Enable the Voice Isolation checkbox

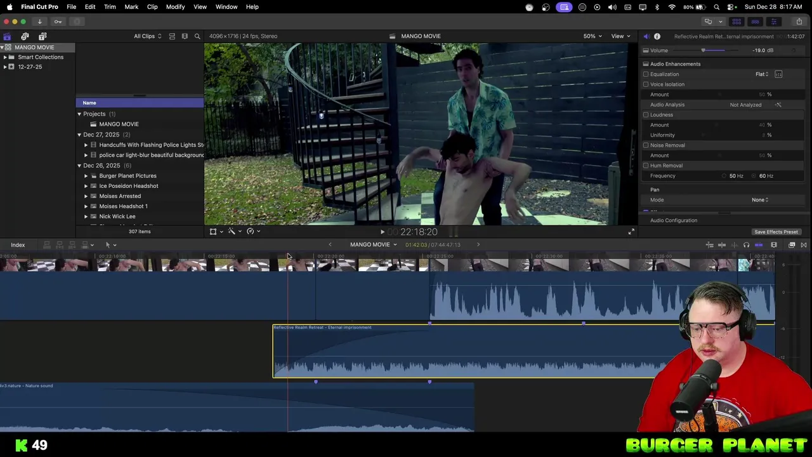pyautogui.click(x=646, y=84)
